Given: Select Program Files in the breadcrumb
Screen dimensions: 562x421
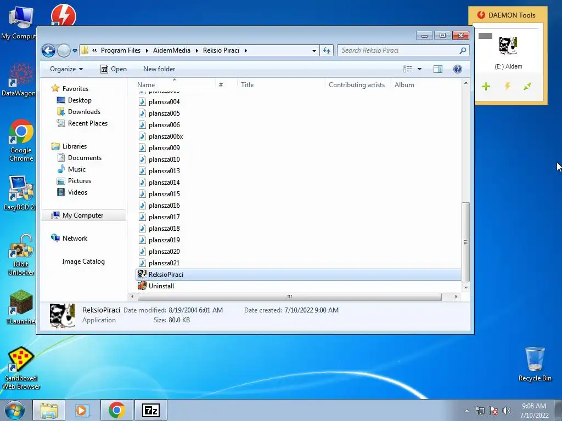Looking at the screenshot, I should click(x=121, y=50).
